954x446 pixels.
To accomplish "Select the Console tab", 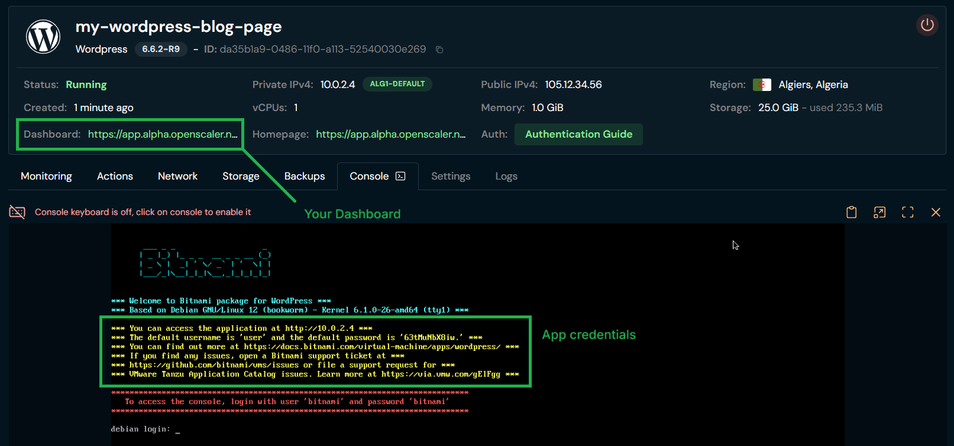I will 377,176.
